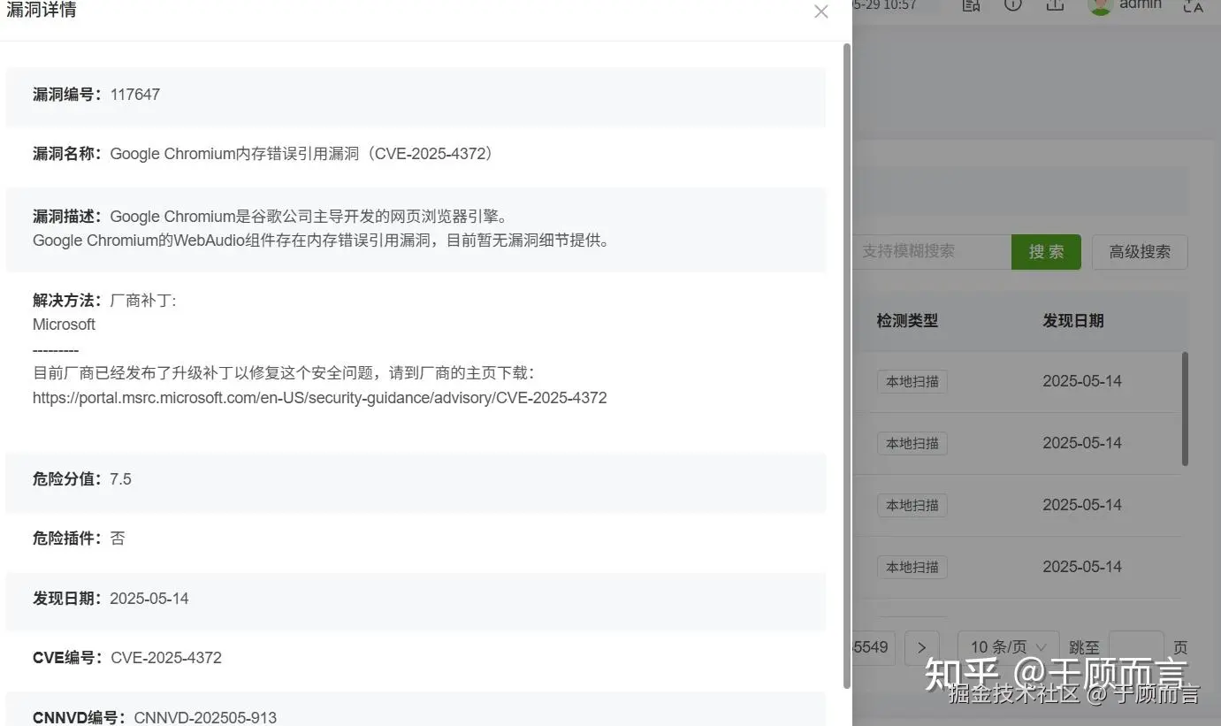The width and height of the screenshot is (1221, 726).
Task: Click the 10:57 timestamp in header
Action: [898, 4]
